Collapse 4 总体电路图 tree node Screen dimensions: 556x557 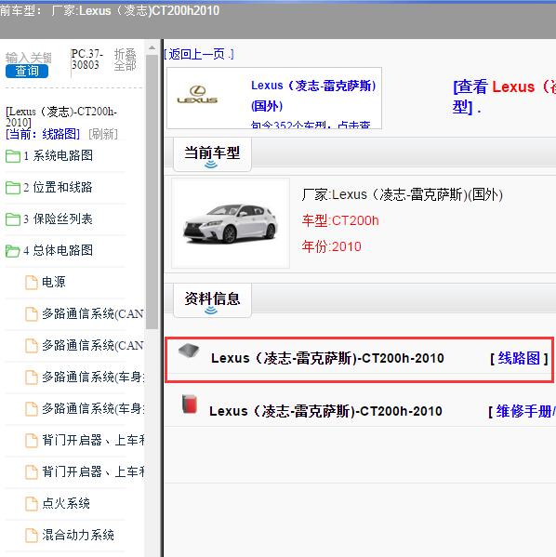(58, 250)
